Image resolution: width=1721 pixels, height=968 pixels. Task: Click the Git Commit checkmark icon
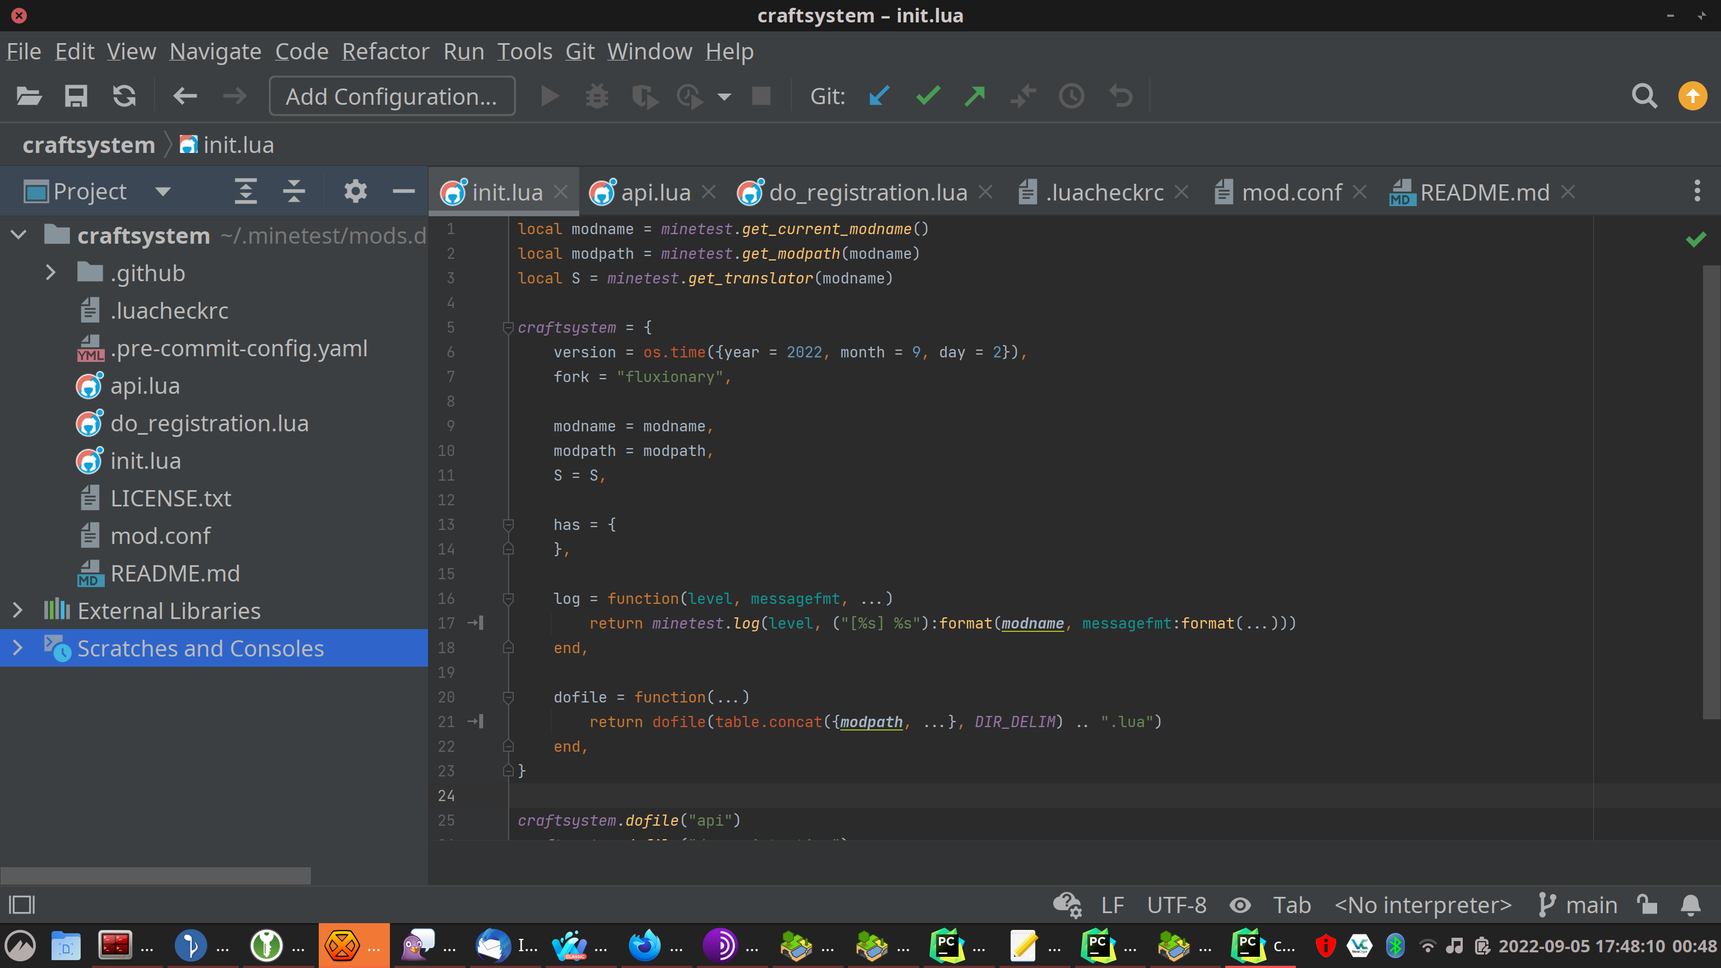pyautogui.click(x=928, y=96)
